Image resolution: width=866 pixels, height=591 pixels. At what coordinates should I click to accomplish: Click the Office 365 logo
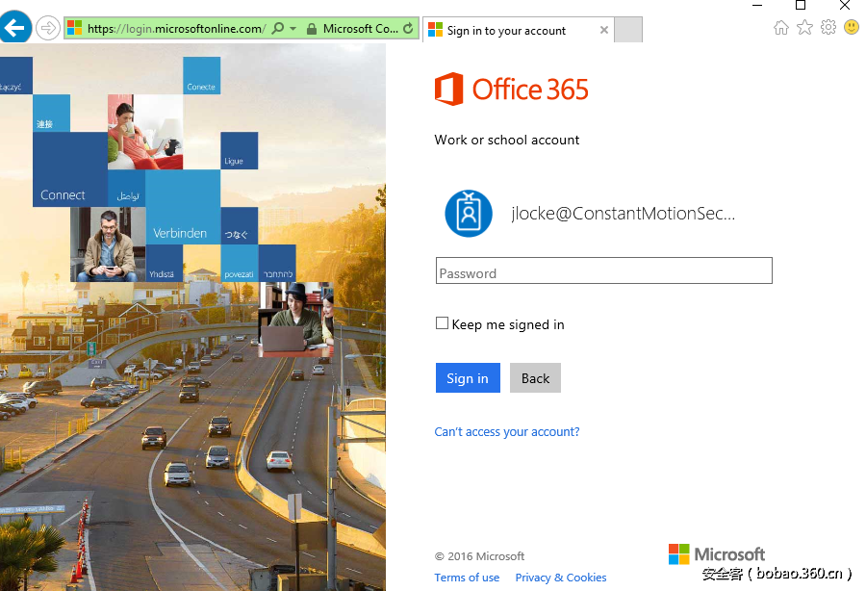click(512, 89)
